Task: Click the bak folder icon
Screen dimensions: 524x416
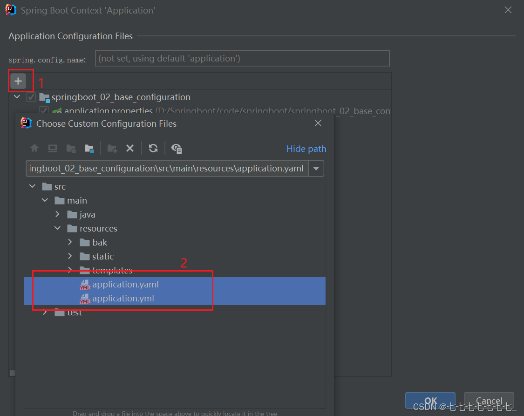Action: 85,242
